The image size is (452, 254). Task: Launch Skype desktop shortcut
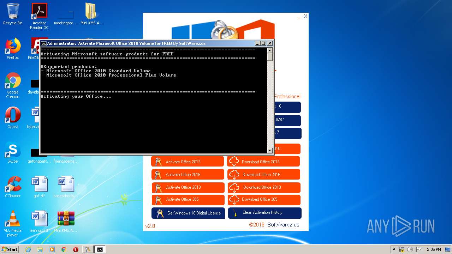(13, 152)
